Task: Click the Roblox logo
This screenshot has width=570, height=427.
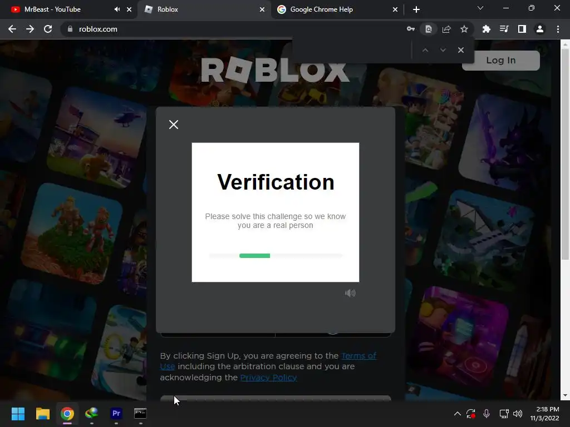Action: coord(275,69)
